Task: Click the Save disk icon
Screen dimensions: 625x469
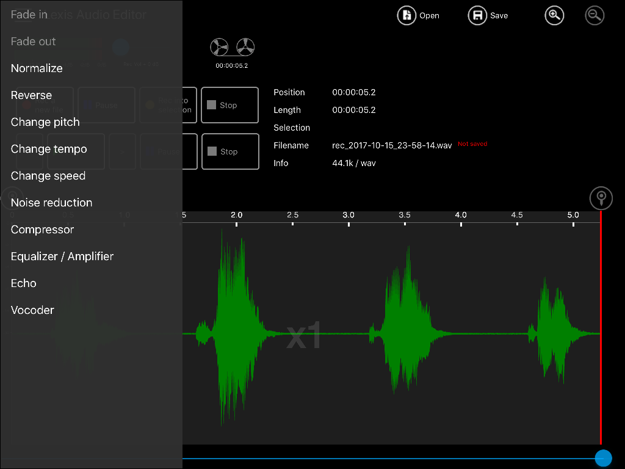Action: 477,15
